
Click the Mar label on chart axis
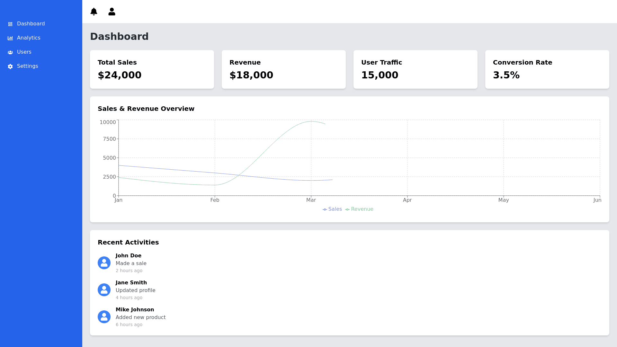click(311, 200)
